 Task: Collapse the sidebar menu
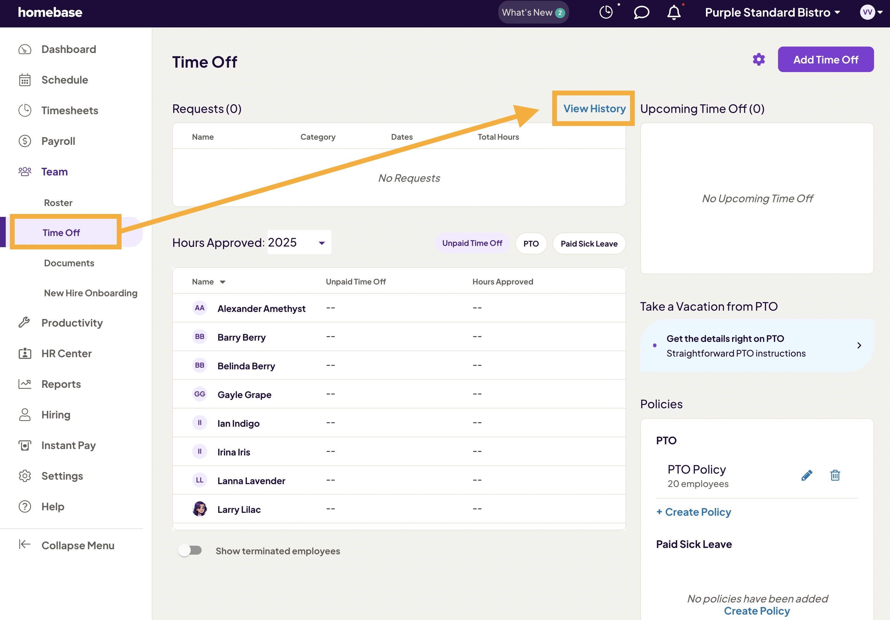pyautogui.click(x=66, y=545)
